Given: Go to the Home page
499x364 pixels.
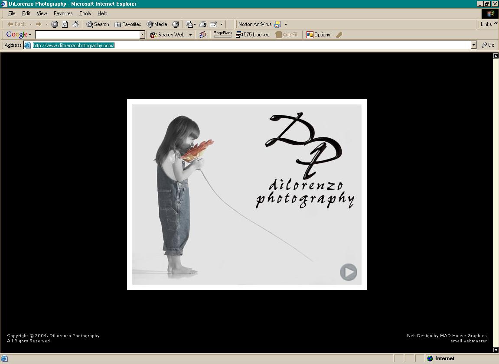Looking at the screenshot, I should (75, 24).
